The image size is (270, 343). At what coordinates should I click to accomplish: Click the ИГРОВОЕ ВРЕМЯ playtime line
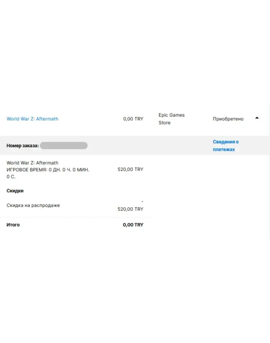click(48, 170)
